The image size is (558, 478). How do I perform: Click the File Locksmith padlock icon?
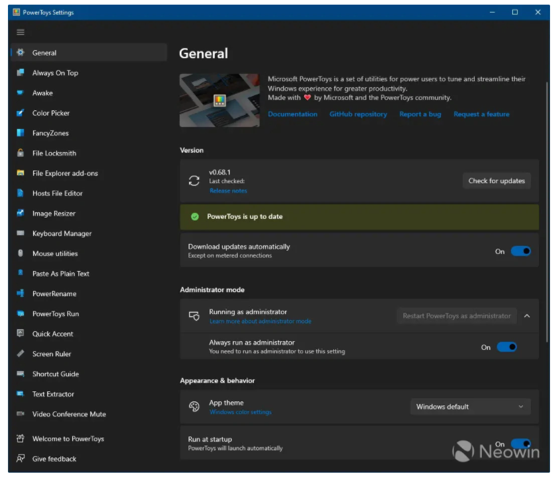coord(20,153)
